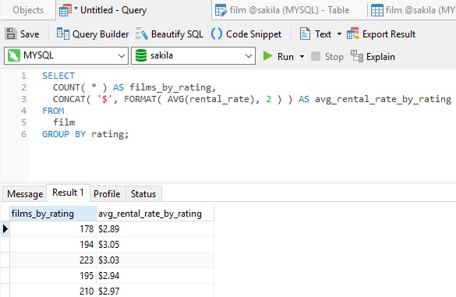Click the Export Result label
This screenshot has width=456, height=297.
tap(389, 34)
